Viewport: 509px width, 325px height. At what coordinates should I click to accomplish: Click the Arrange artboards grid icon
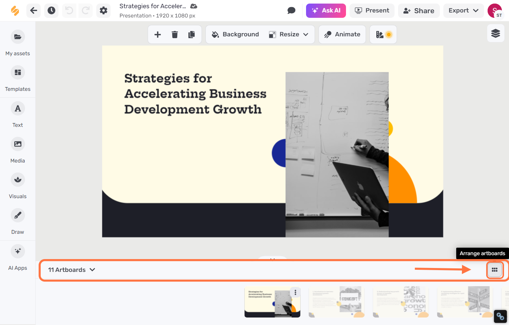pyautogui.click(x=495, y=270)
